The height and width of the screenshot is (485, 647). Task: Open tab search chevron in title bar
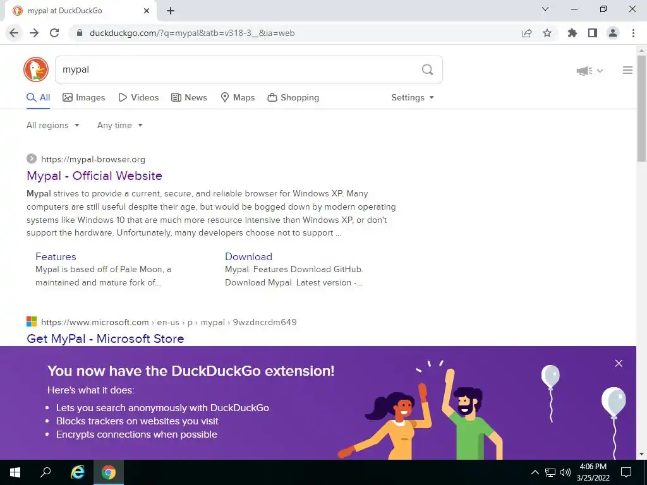tap(545, 9)
